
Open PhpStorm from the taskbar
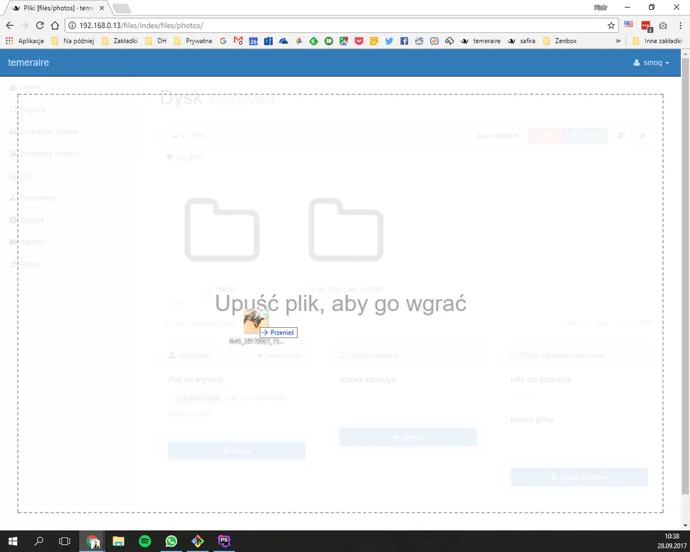[224, 541]
